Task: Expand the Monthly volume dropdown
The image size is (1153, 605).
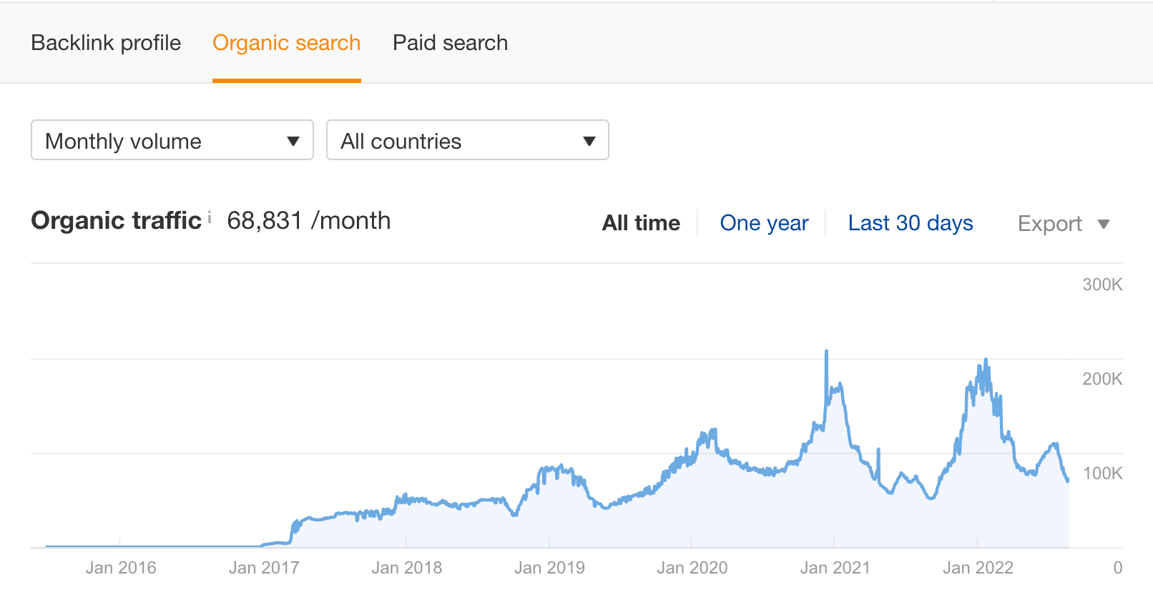Action: 172,140
